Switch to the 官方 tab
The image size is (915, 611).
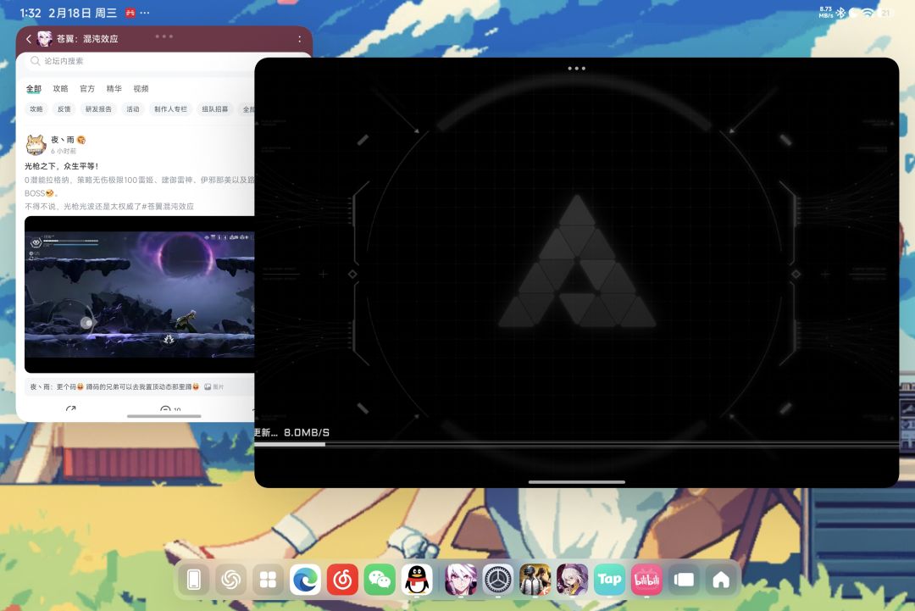[87, 89]
